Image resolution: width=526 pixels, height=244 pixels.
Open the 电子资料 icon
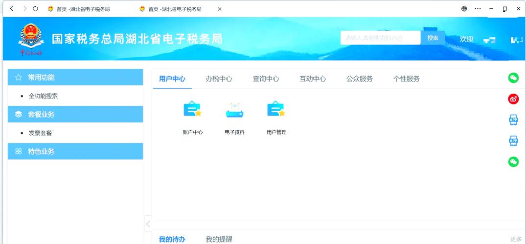point(234,110)
